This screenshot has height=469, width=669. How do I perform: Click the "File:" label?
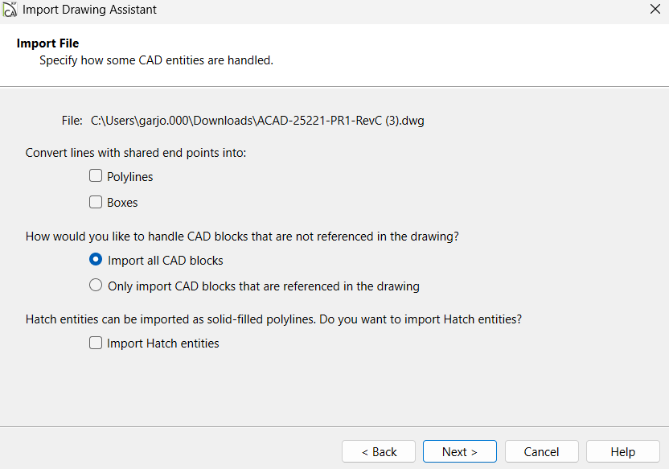click(72, 121)
